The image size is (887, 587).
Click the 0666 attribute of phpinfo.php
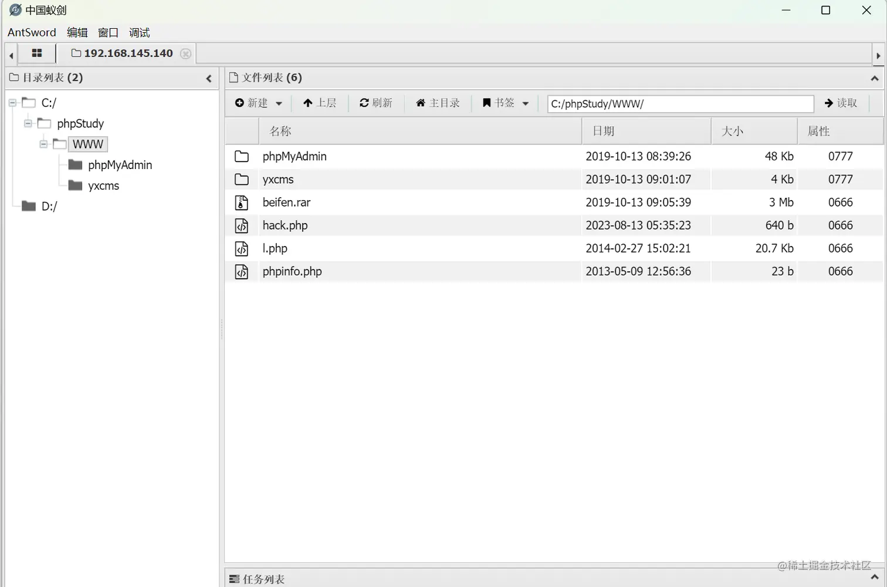pos(841,271)
